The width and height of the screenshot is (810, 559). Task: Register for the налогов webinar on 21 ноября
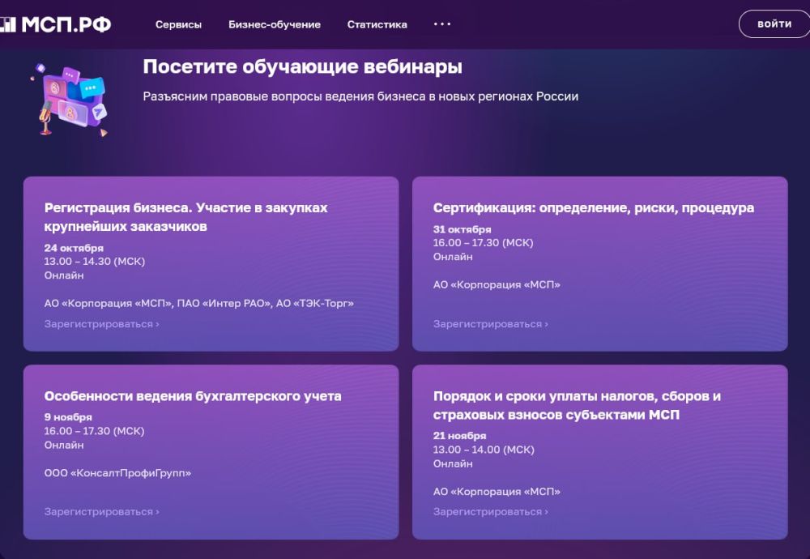click(491, 511)
